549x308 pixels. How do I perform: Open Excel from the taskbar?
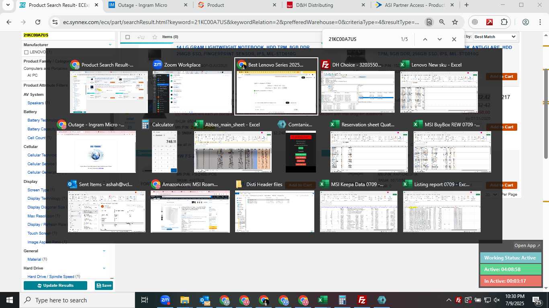coord(322,300)
